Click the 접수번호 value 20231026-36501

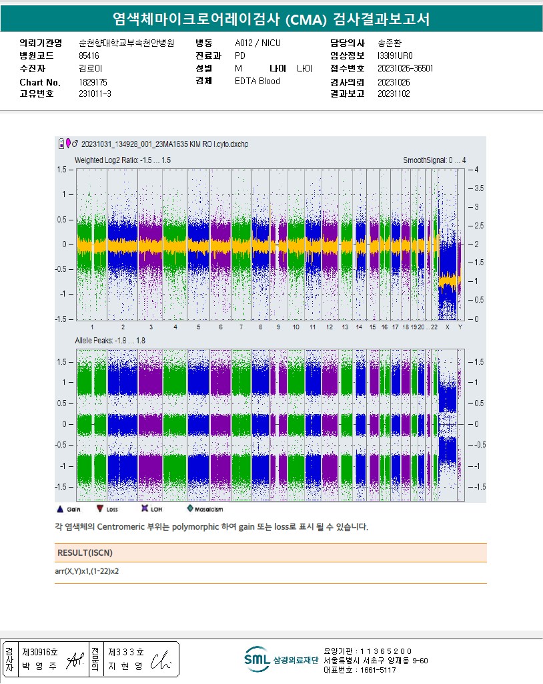pos(405,68)
